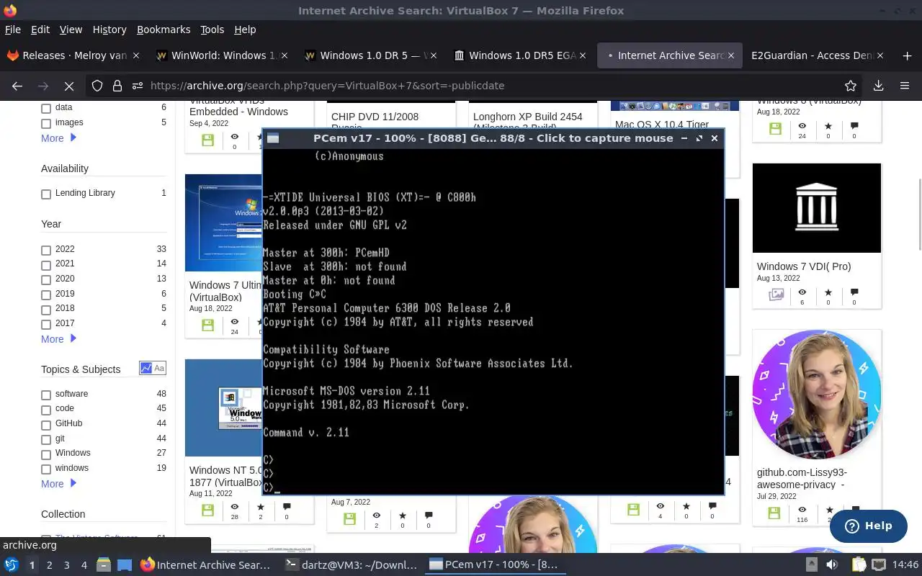Toggle Topics & Subjects chart/text view

[x=153, y=368]
